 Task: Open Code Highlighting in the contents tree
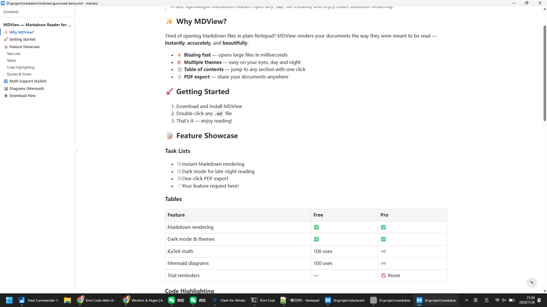(x=20, y=67)
